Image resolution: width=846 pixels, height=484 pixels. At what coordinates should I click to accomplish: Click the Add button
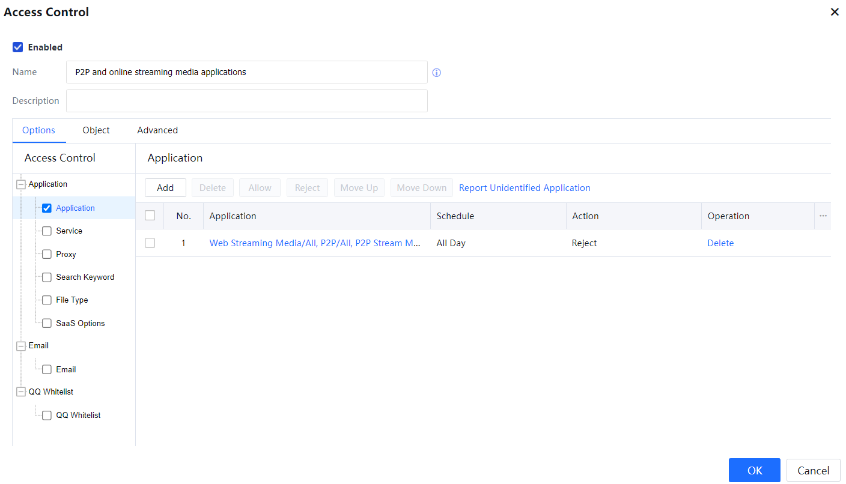[x=165, y=188]
